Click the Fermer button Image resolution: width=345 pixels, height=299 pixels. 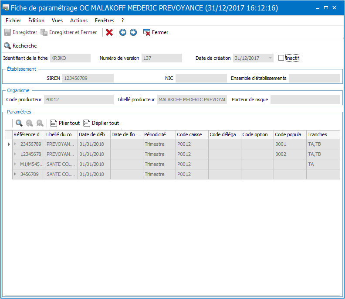pyautogui.click(x=156, y=32)
